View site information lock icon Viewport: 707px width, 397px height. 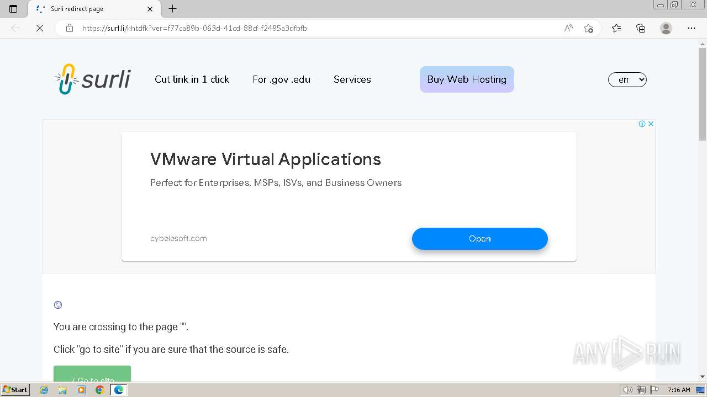point(70,28)
